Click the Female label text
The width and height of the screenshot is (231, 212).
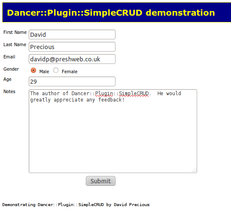[x=69, y=72]
